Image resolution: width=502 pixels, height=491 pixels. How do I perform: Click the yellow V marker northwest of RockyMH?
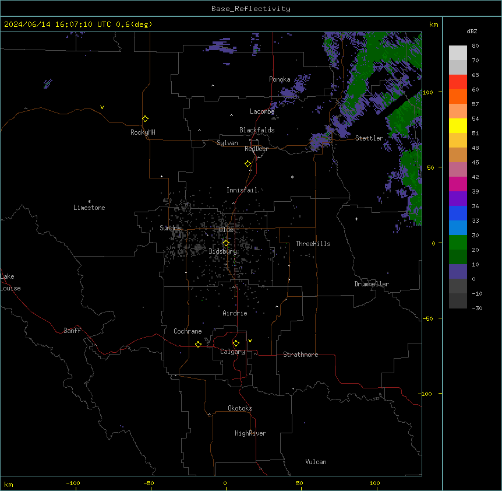(x=102, y=107)
